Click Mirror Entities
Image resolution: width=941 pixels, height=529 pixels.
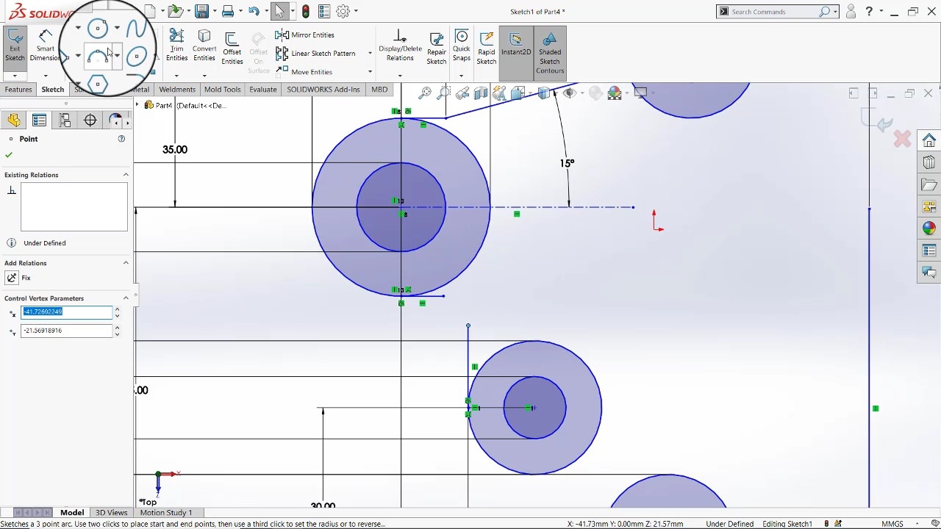[x=305, y=35]
